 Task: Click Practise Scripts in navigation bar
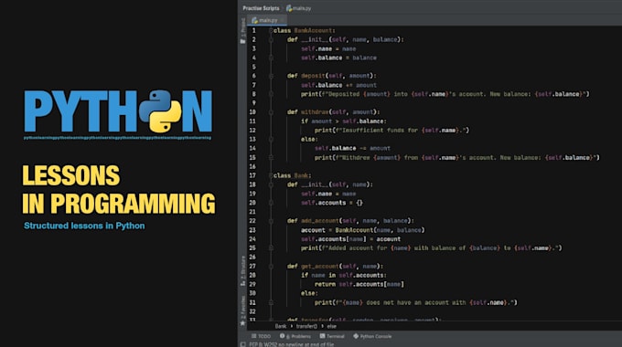(261, 8)
